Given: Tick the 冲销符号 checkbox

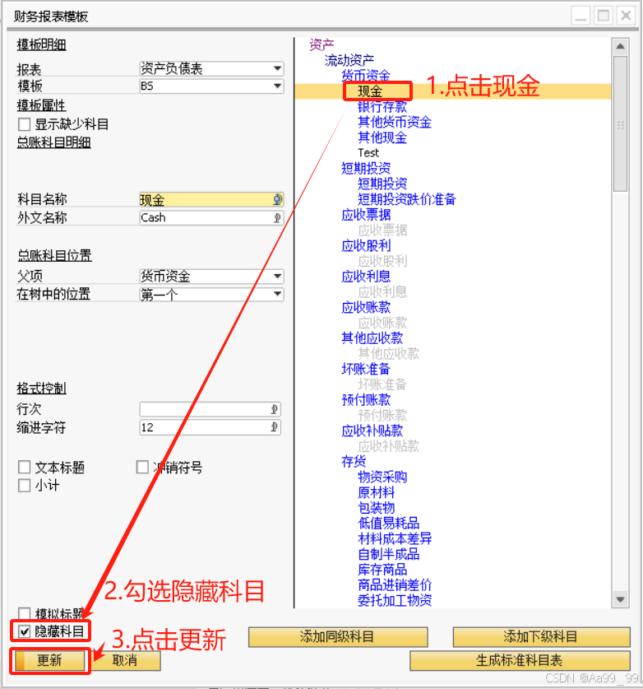Looking at the screenshot, I should [142, 467].
